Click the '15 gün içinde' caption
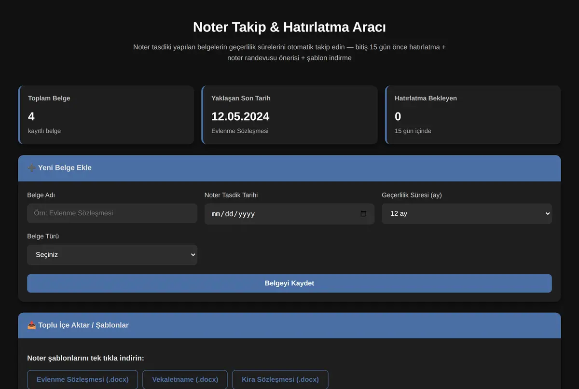 click(x=413, y=131)
